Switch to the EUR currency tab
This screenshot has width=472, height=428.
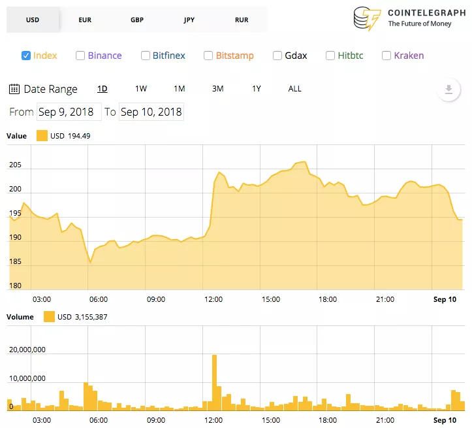point(85,20)
